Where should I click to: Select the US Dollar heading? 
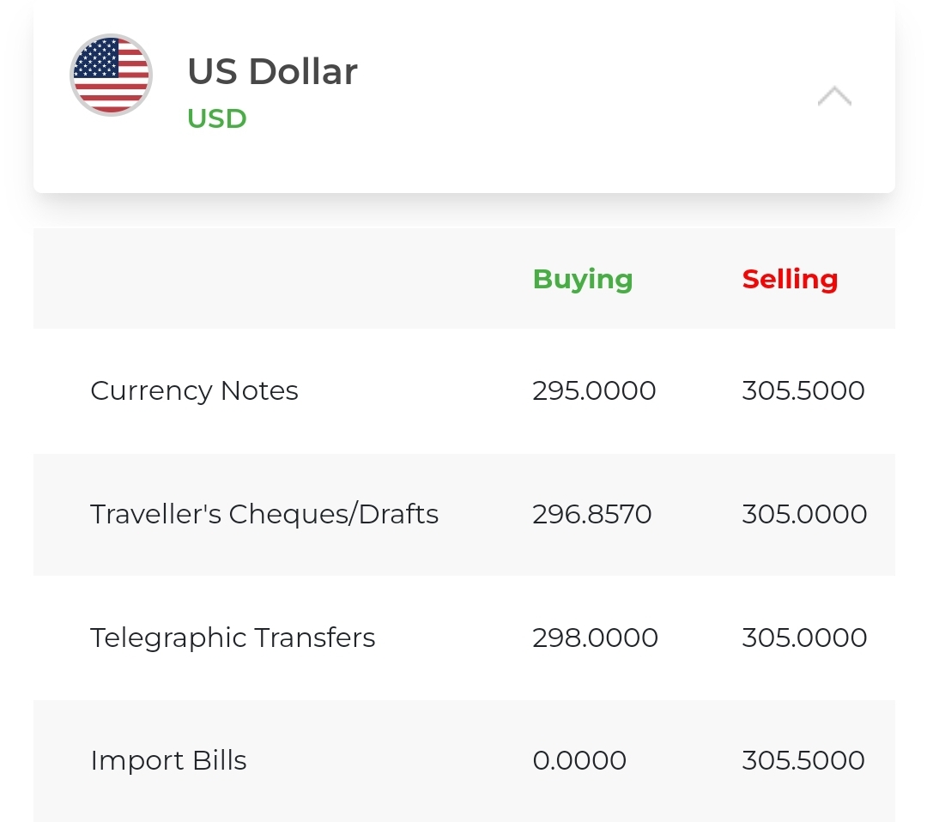(273, 71)
